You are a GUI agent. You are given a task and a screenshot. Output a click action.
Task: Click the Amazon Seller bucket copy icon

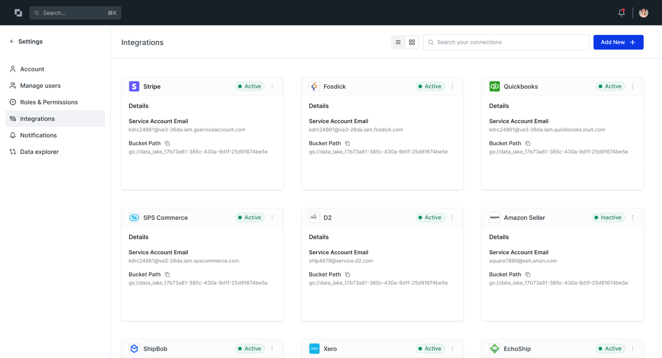pos(527,274)
